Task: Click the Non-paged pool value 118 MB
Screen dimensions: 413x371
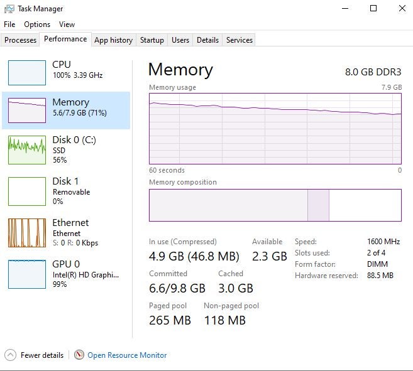Action: [x=225, y=321]
